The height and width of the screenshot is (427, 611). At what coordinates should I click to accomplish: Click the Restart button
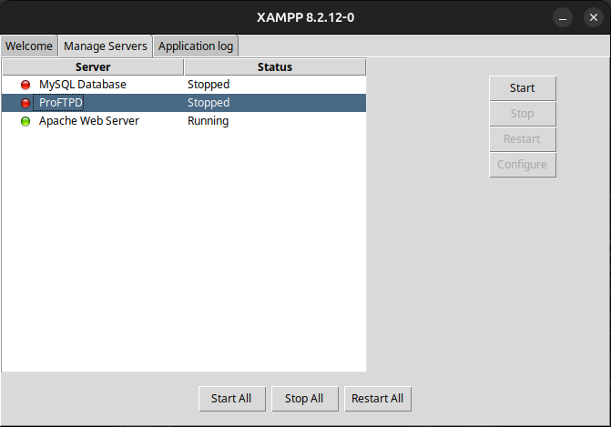pyautogui.click(x=522, y=139)
